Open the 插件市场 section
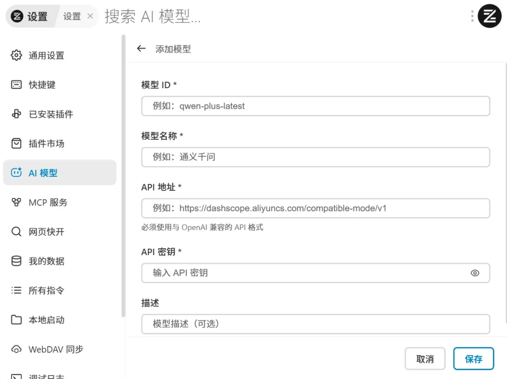This screenshot has height=379, width=507. [x=60, y=144]
